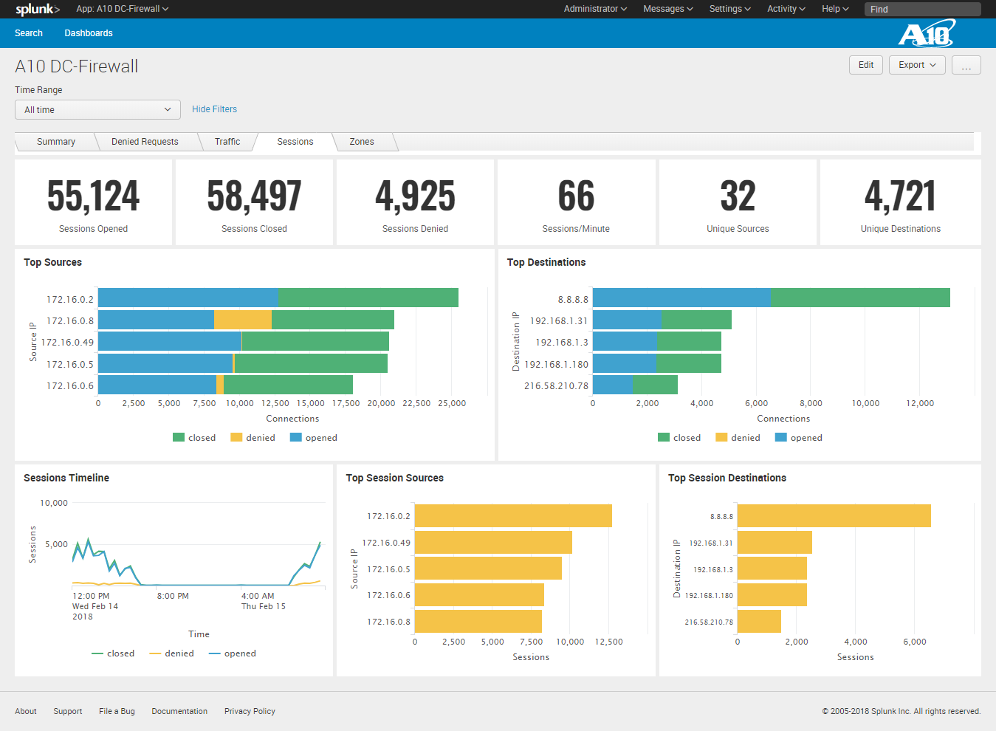This screenshot has width=996, height=731.
Task: Click the closed bar for 172.16.0.49 in Top Sources
Action: pos(315,341)
